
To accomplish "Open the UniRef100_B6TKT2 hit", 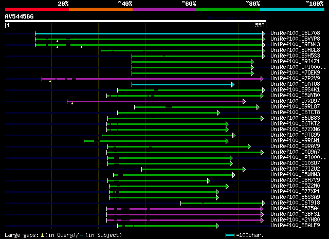I will 295,123.
